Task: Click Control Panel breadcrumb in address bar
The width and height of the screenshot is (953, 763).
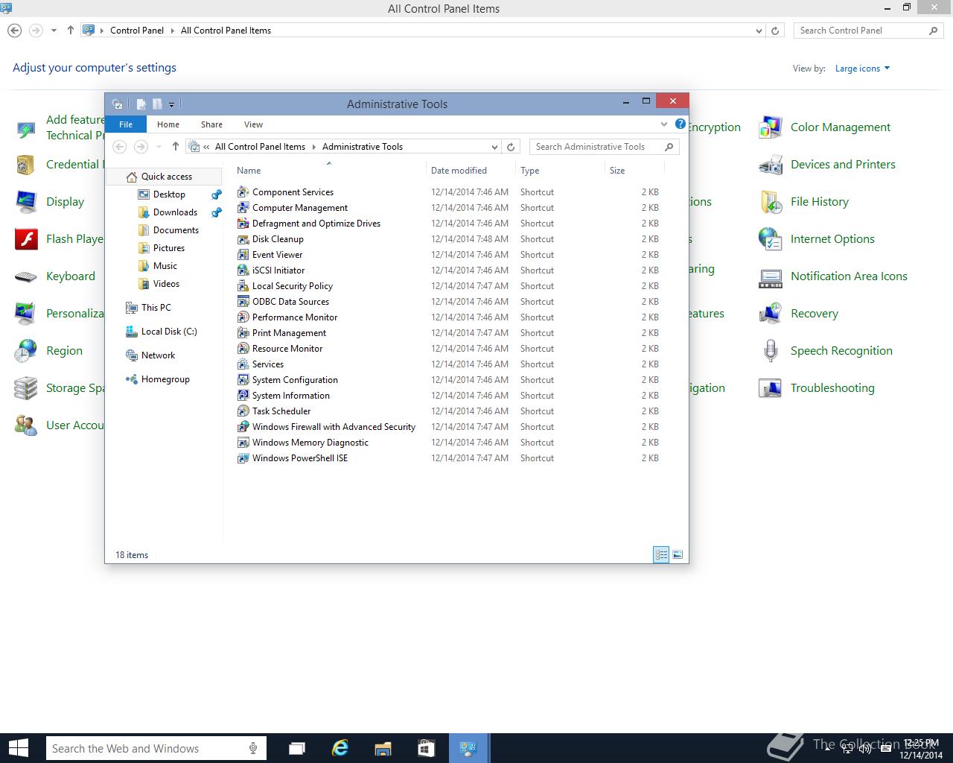Action: (137, 31)
